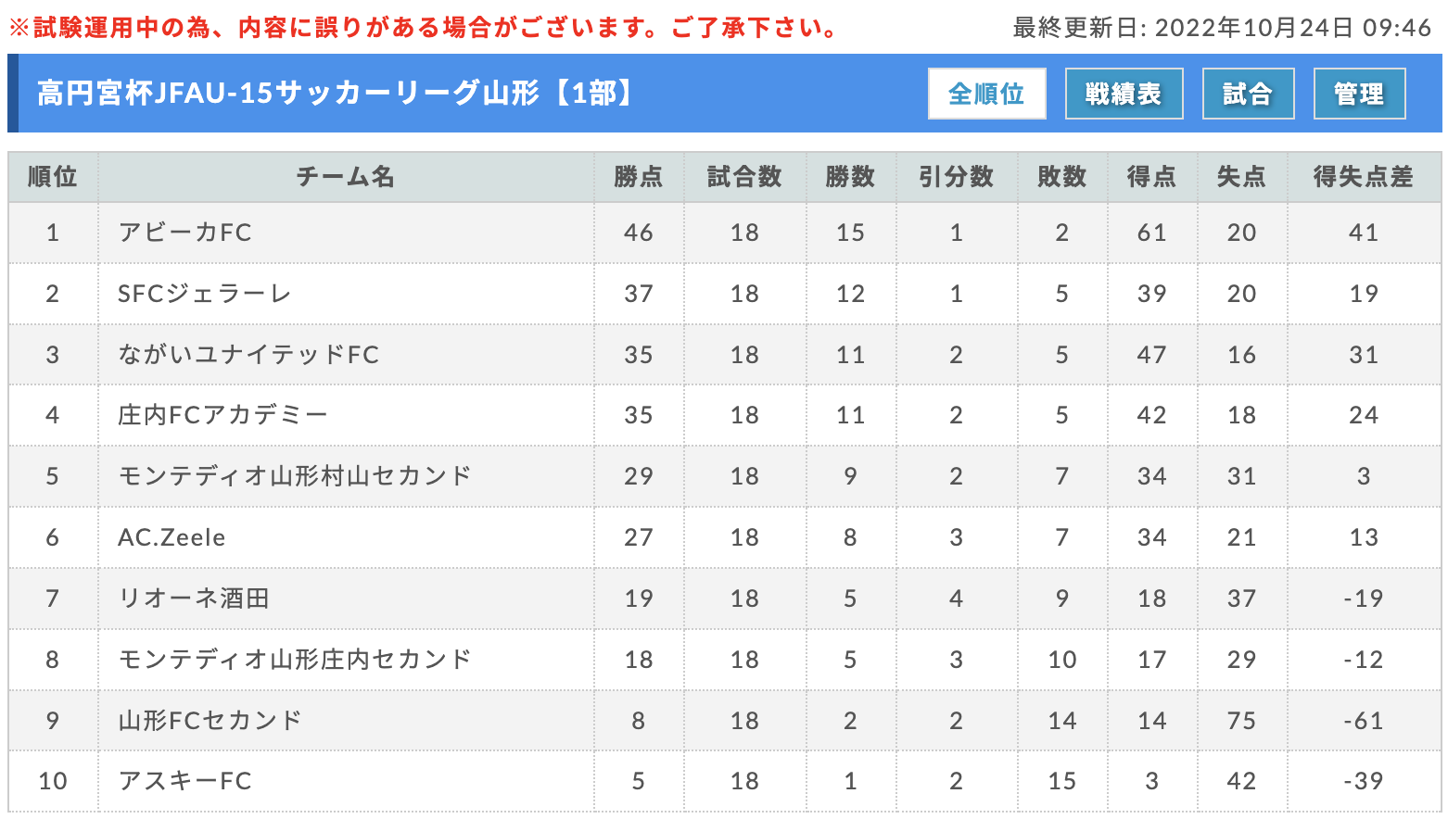Click the チーム名 column header
Viewport: 1448px width, 819px height.
click(346, 177)
